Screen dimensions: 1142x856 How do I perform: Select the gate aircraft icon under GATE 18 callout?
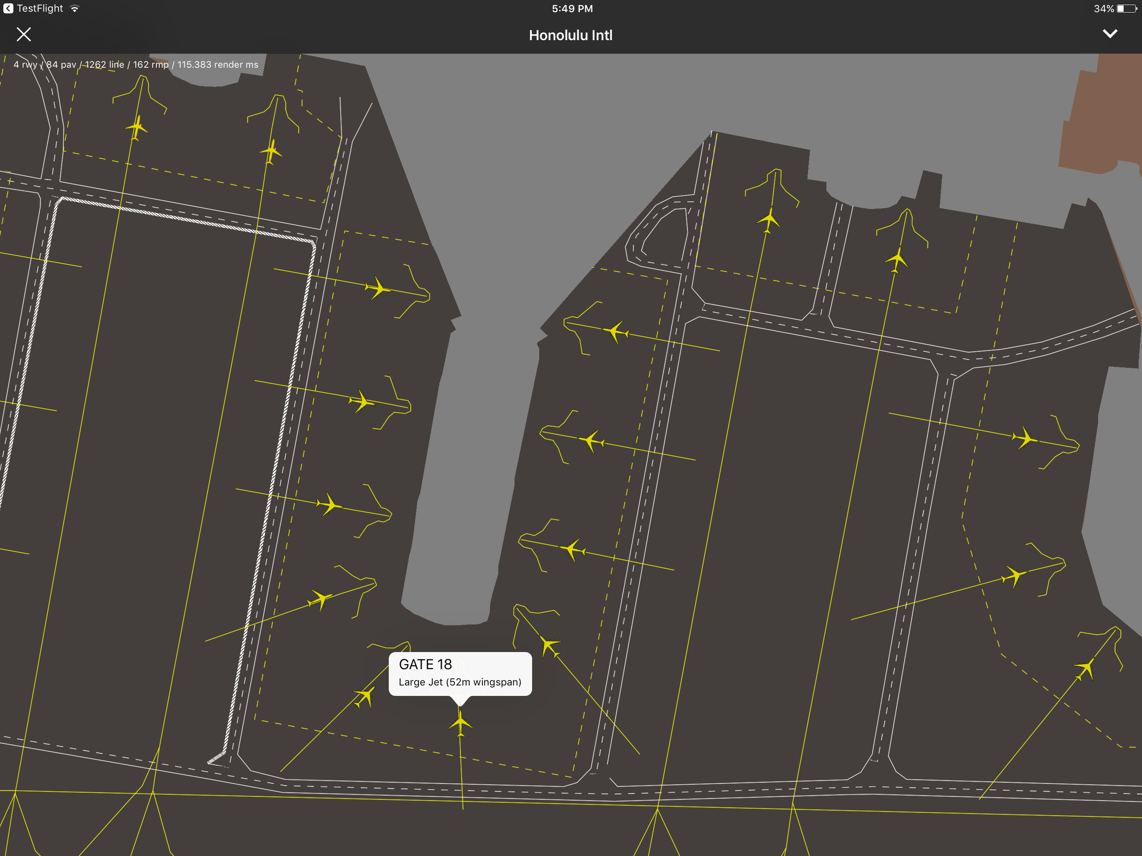coord(460,723)
